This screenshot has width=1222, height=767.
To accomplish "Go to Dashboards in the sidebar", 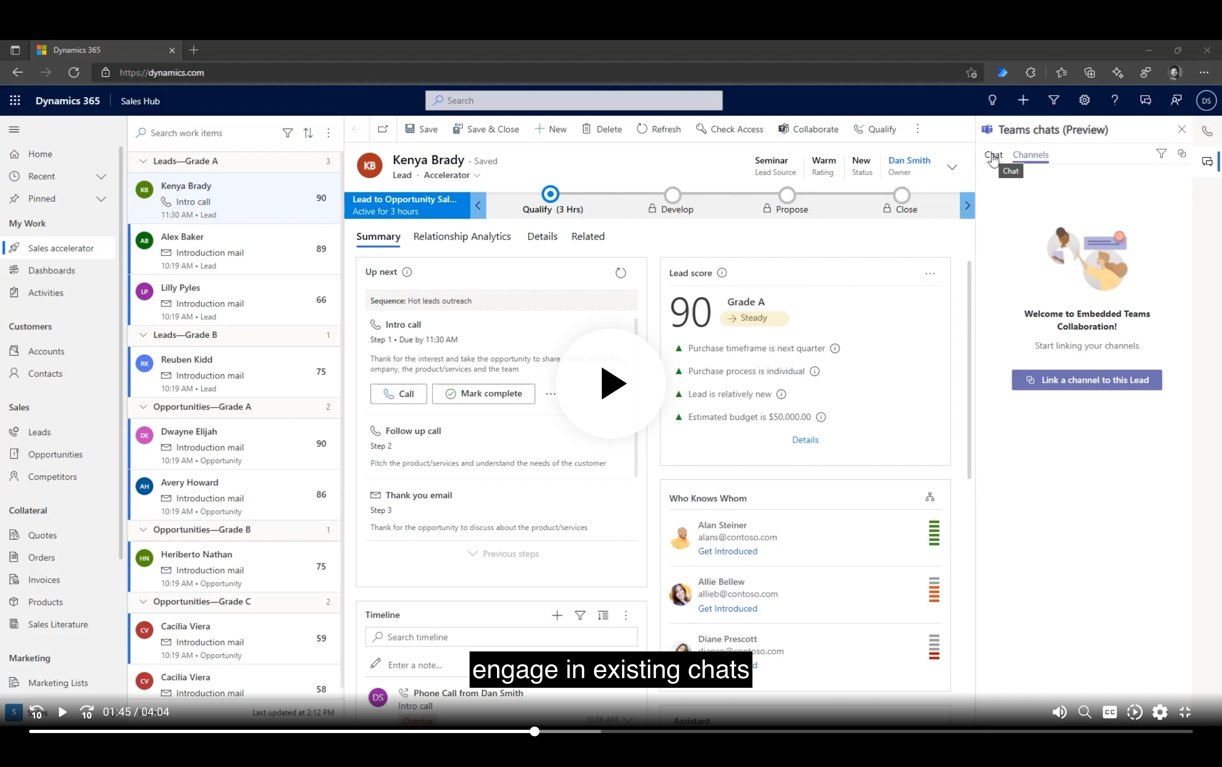I will pyautogui.click(x=51, y=270).
